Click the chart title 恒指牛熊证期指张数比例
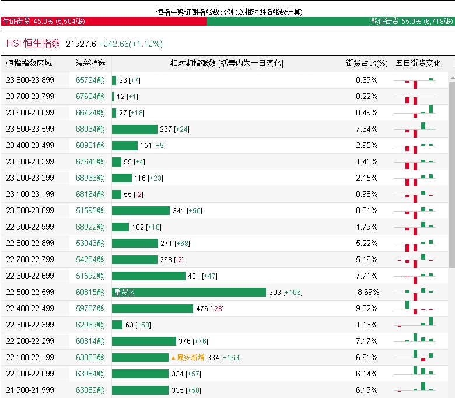455x398 pixels. pyautogui.click(x=195, y=12)
